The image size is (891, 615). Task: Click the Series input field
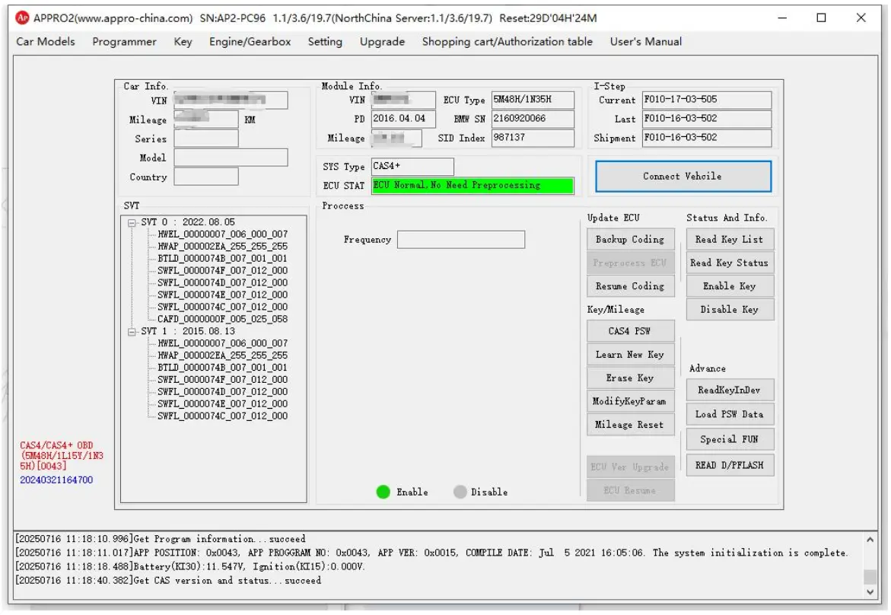(205, 138)
